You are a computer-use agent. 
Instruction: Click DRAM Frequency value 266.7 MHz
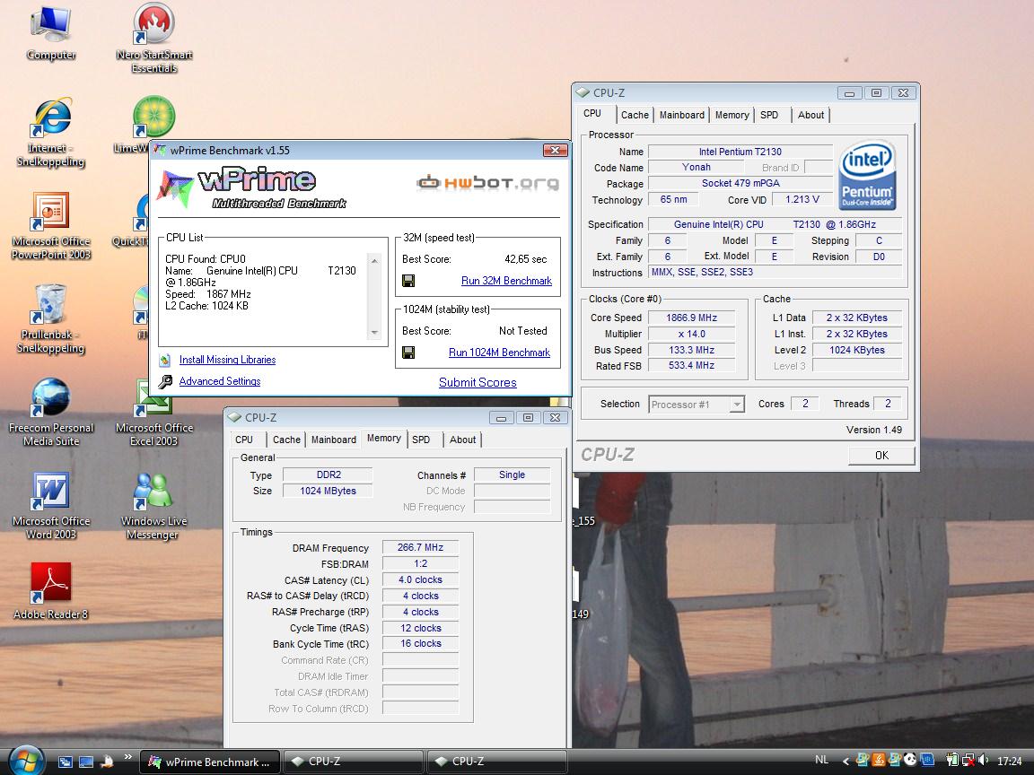tap(420, 548)
